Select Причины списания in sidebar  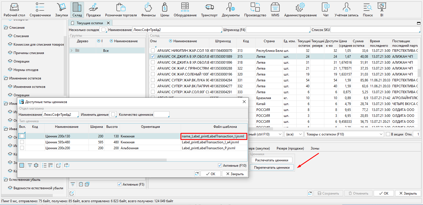point(28,53)
